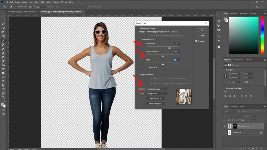Image resolution: width=267 pixels, height=150 pixels.
Task: Check Use Selection in Target to Calculate Adjustment
Action: (147, 83)
